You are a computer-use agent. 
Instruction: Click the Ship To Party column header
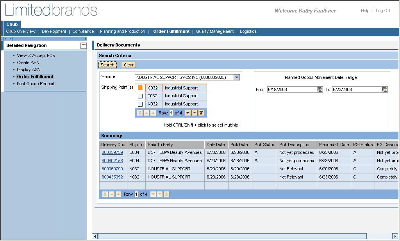175,145
